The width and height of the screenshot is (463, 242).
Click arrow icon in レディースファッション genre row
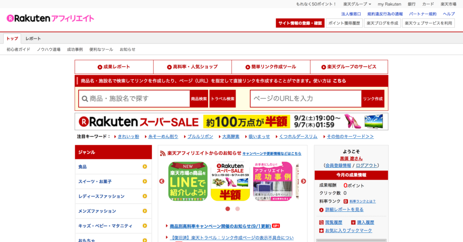tap(145, 196)
